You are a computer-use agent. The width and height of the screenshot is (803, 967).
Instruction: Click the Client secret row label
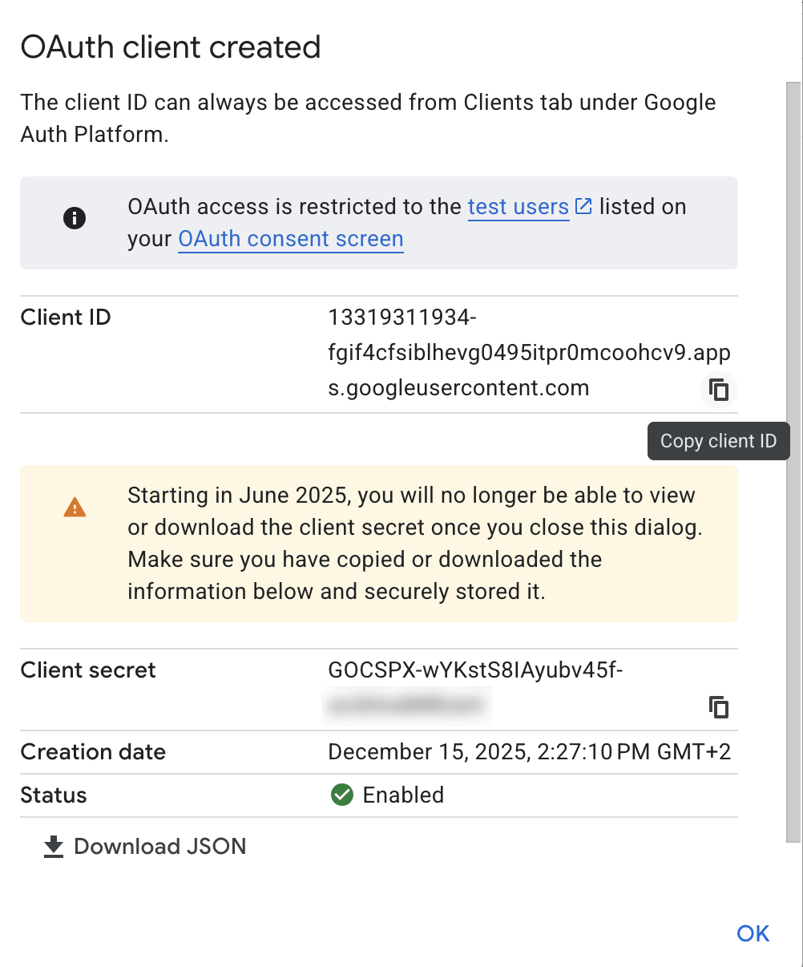[x=87, y=670]
